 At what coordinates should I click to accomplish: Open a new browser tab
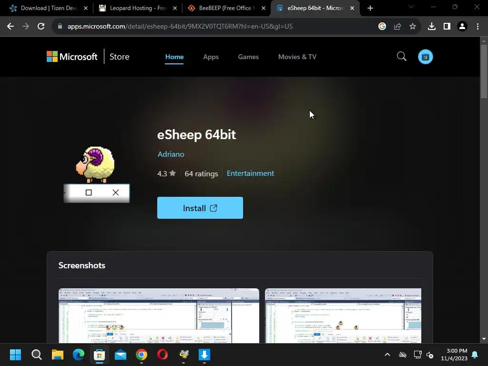[x=370, y=8]
